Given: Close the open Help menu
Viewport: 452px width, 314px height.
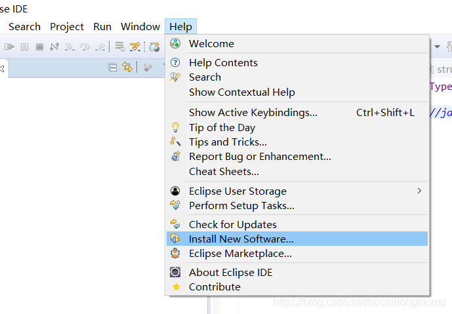Looking at the screenshot, I should point(181,27).
